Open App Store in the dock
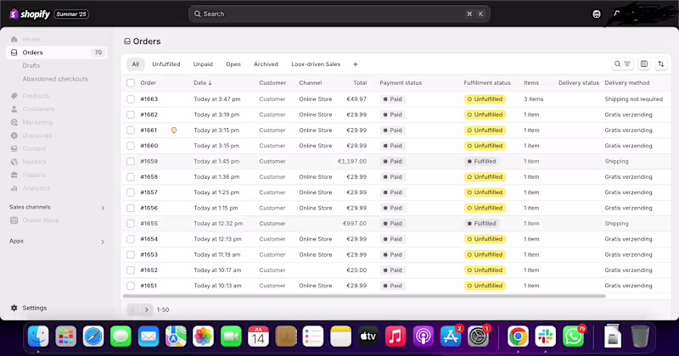The height and width of the screenshot is (356, 679). [451, 337]
